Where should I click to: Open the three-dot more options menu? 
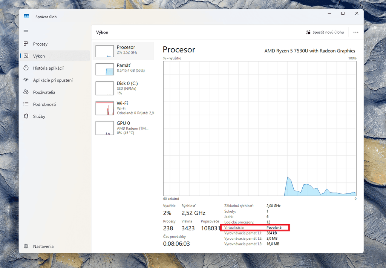click(x=356, y=32)
